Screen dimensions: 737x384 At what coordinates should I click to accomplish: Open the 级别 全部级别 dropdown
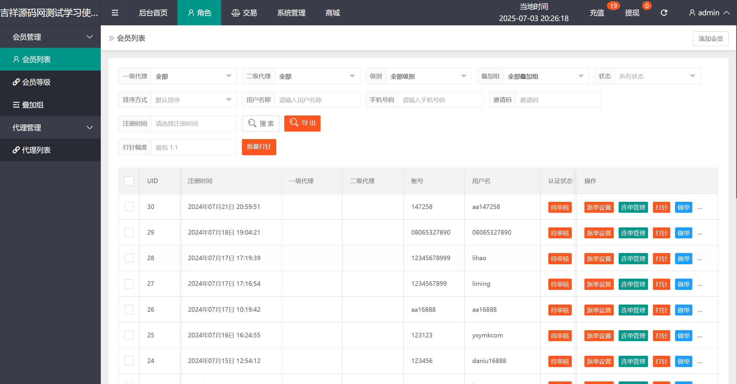[429, 76]
